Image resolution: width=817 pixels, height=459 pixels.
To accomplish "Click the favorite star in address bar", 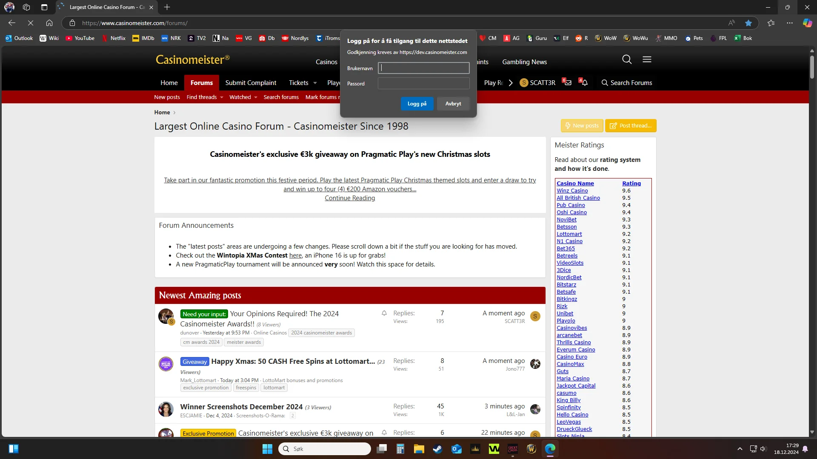I will (748, 23).
